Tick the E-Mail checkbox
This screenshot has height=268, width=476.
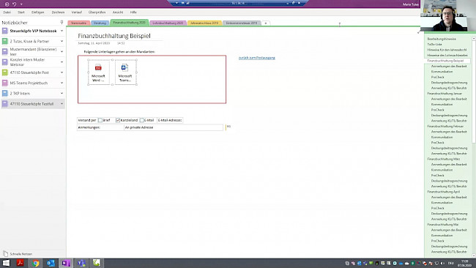pos(142,120)
